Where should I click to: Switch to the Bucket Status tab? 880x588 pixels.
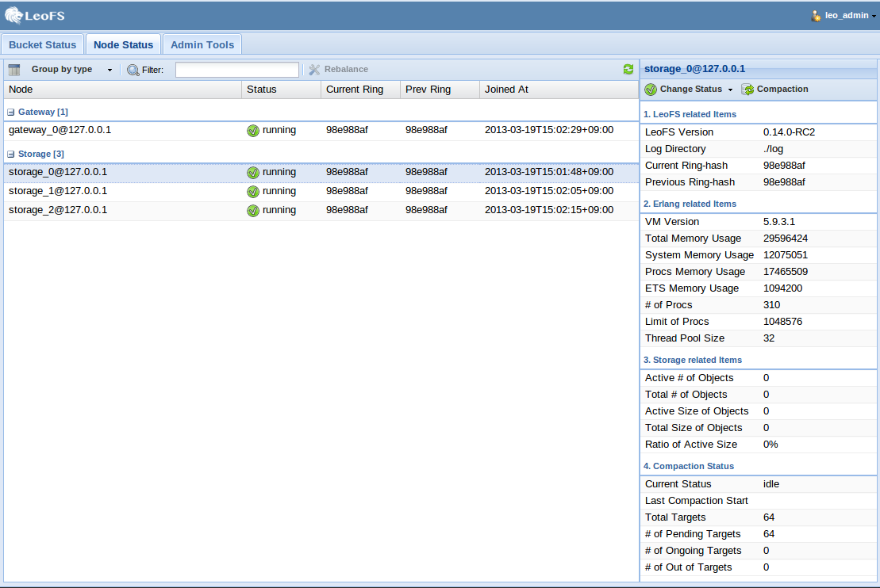click(43, 45)
